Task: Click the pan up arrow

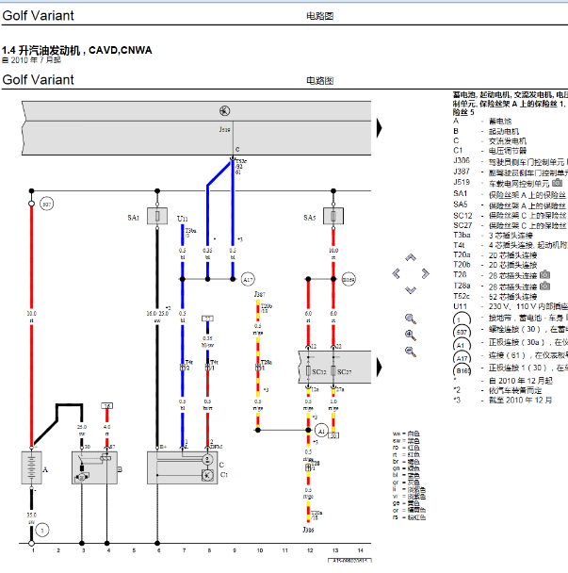Action: (411, 257)
